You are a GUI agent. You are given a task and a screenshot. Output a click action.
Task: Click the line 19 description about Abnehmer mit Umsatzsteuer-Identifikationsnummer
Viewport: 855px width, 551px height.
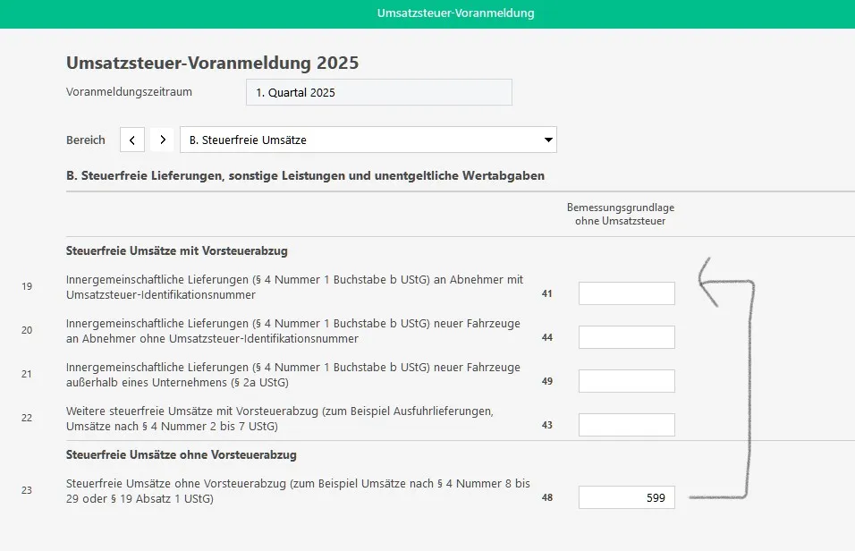[294, 287]
